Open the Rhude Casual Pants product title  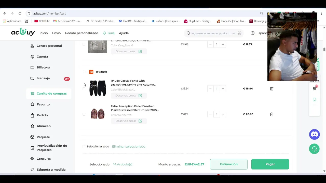point(133,83)
